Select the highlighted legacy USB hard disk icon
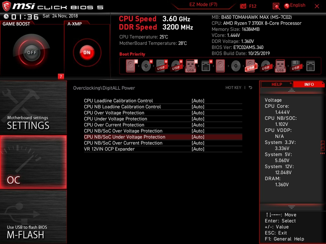The width and height of the screenshot is (326, 244). (251, 66)
